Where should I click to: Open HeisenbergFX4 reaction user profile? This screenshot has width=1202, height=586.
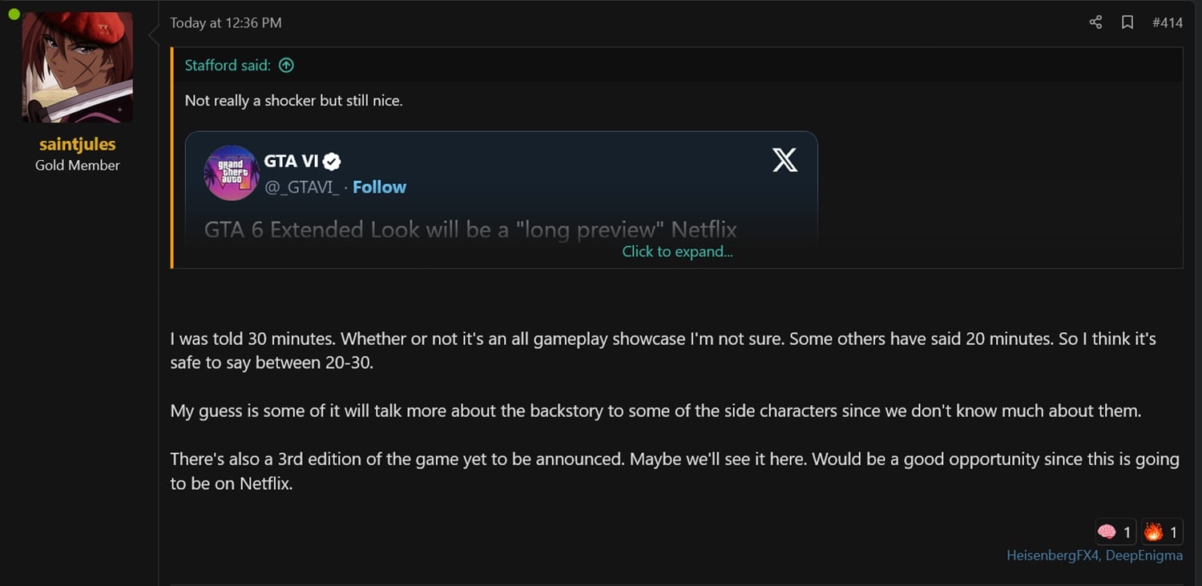(1053, 556)
